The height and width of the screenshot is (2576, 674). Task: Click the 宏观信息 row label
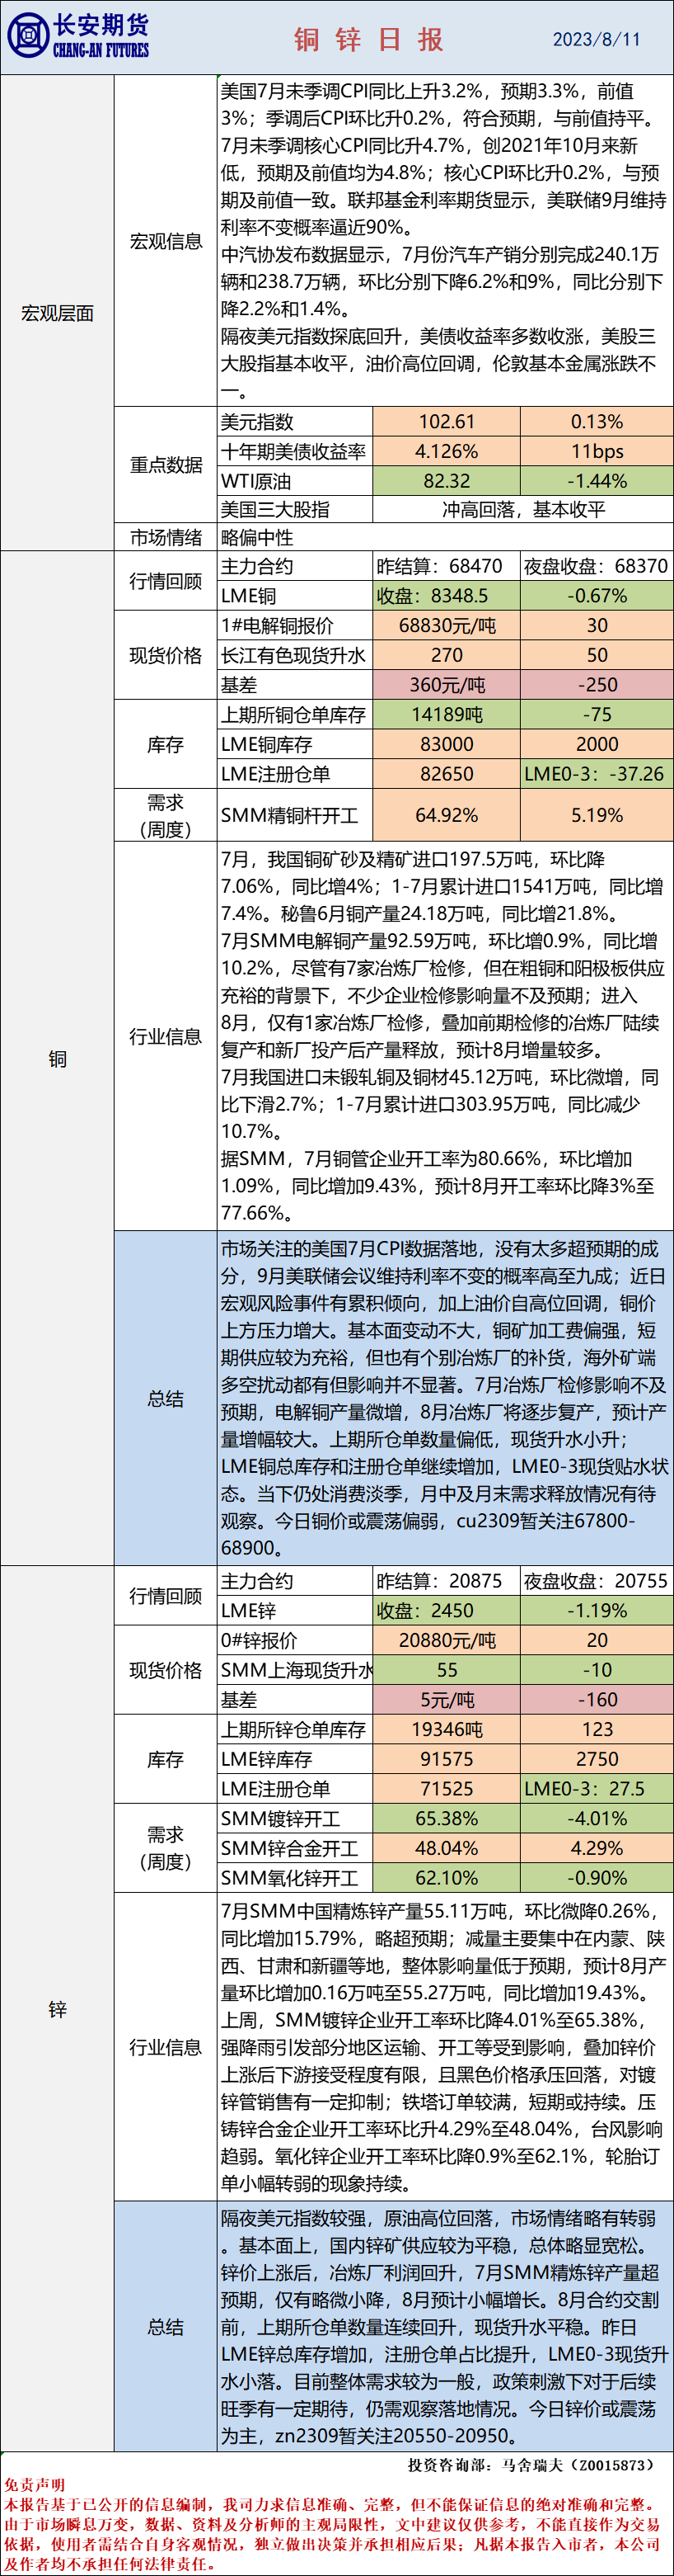tap(166, 241)
